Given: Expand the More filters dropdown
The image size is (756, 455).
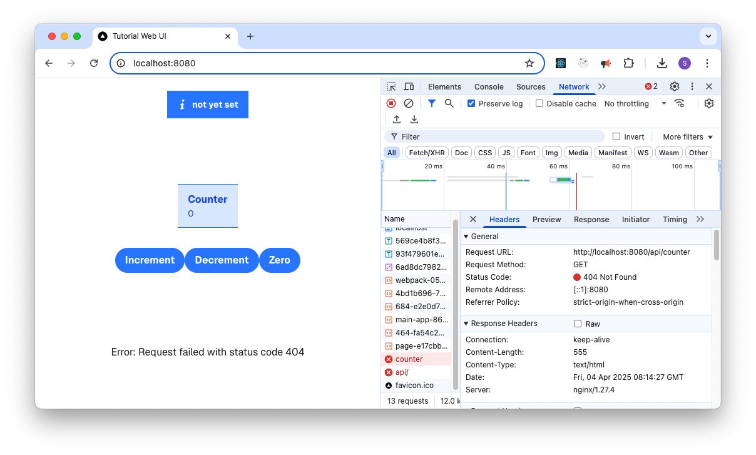Looking at the screenshot, I should click(687, 136).
